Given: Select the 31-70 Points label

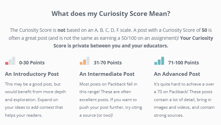Looking at the screenshot, I should (108, 63).
